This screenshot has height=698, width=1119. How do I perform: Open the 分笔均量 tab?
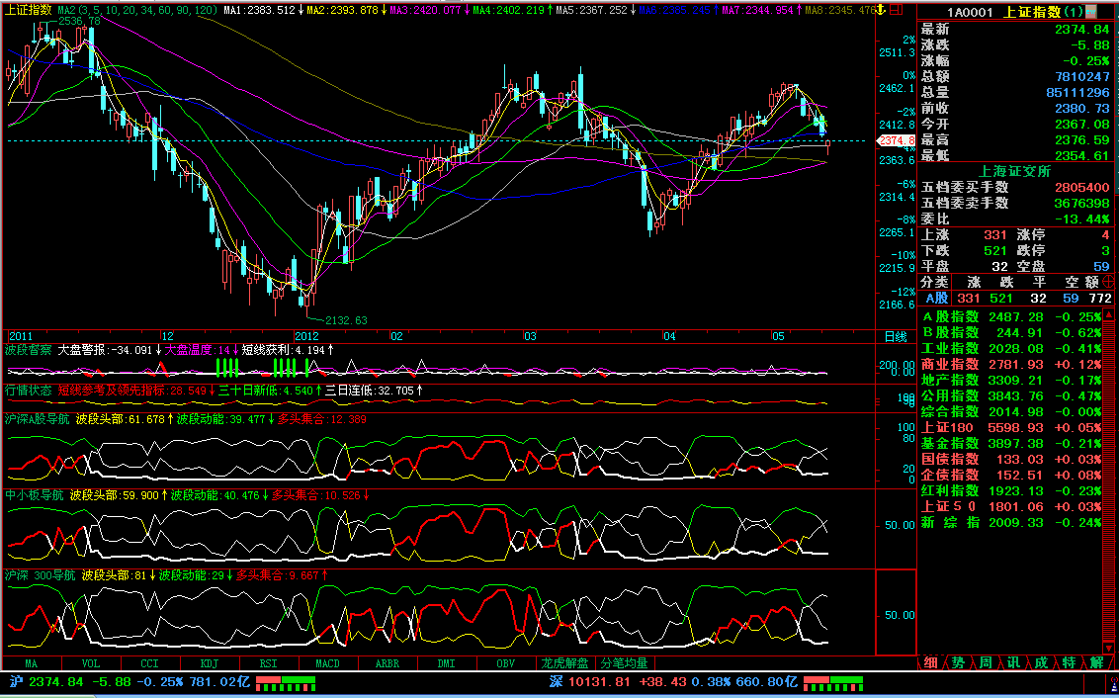coord(624,663)
